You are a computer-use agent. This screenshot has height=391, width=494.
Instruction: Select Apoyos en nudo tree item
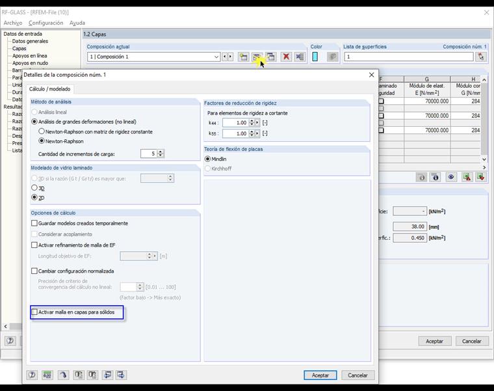coord(30,62)
